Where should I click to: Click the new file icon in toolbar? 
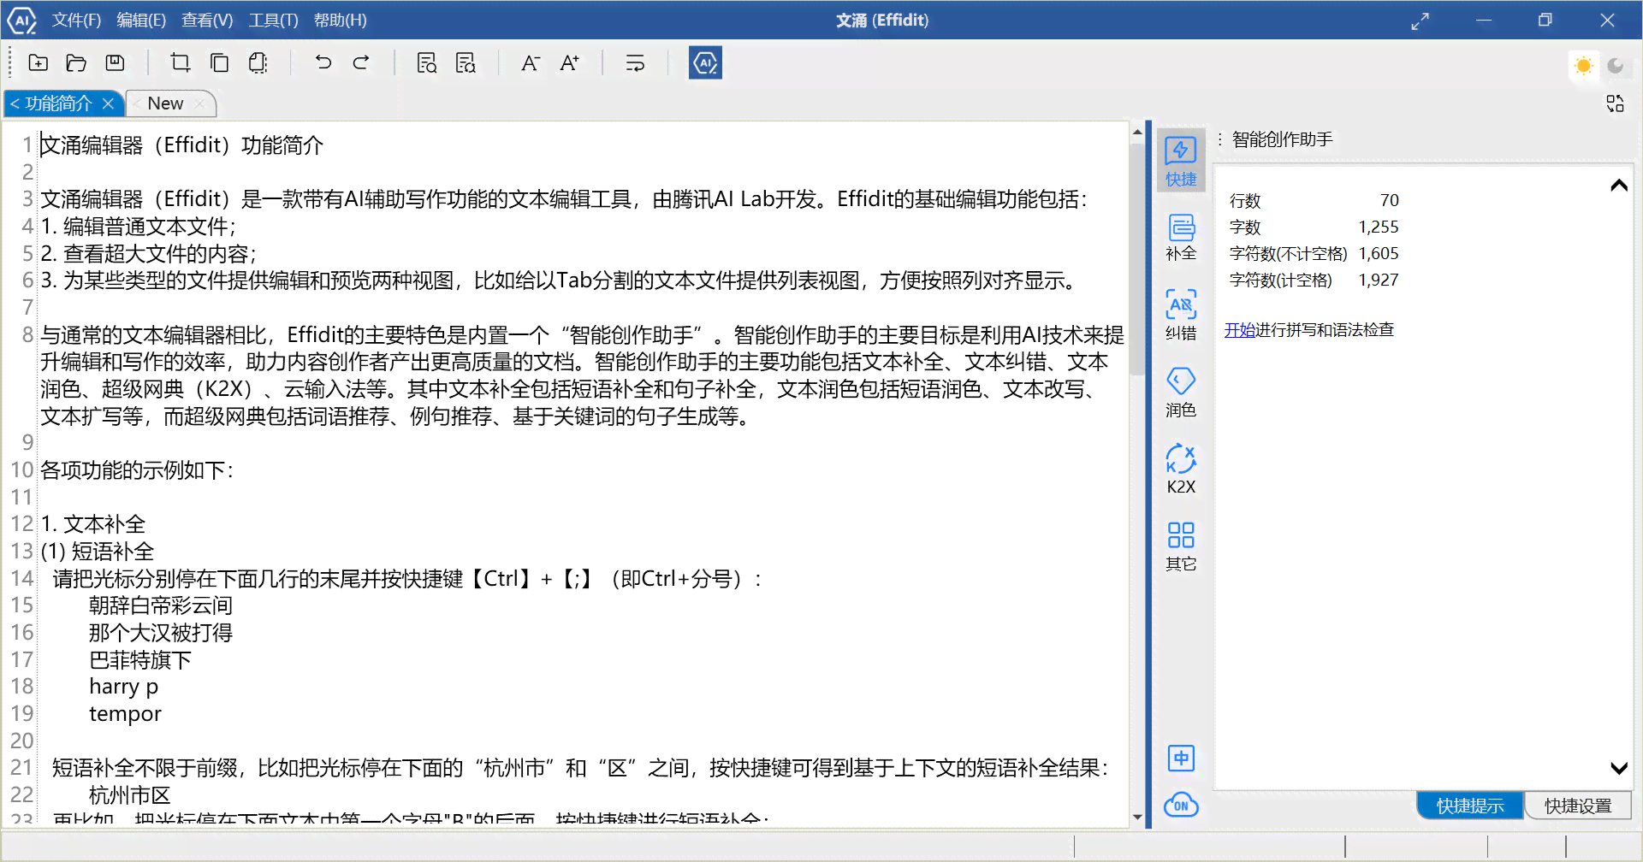tap(39, 62)
